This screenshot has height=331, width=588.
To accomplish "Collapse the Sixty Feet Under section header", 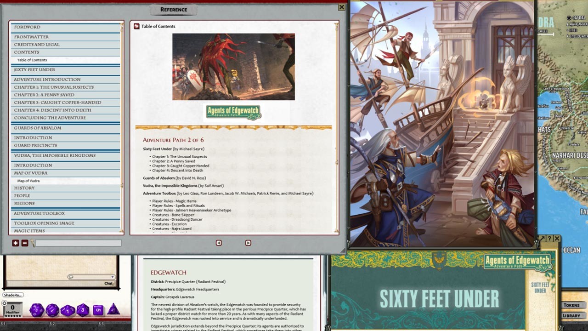I will (64, 69).
